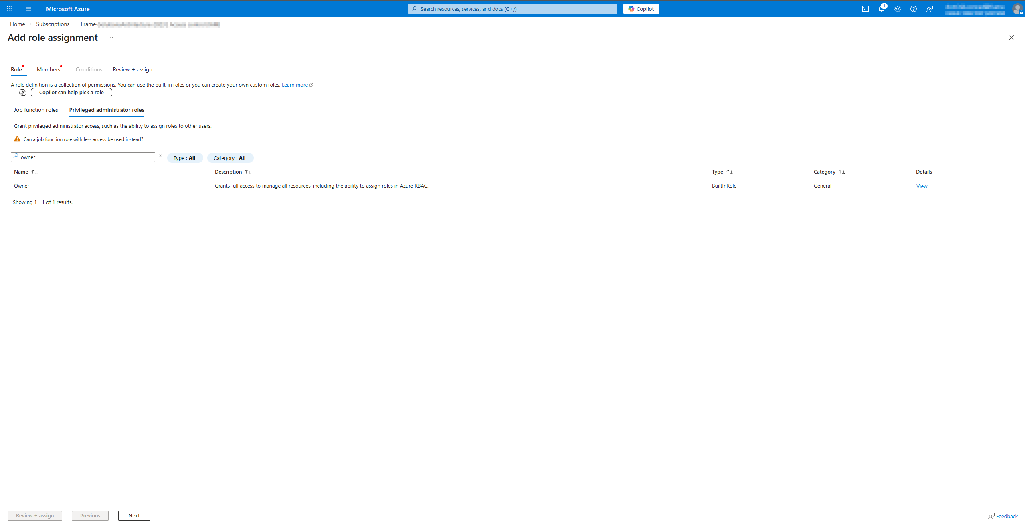Switch to the Members tab
1025x529 pixels.
(49, 69)
